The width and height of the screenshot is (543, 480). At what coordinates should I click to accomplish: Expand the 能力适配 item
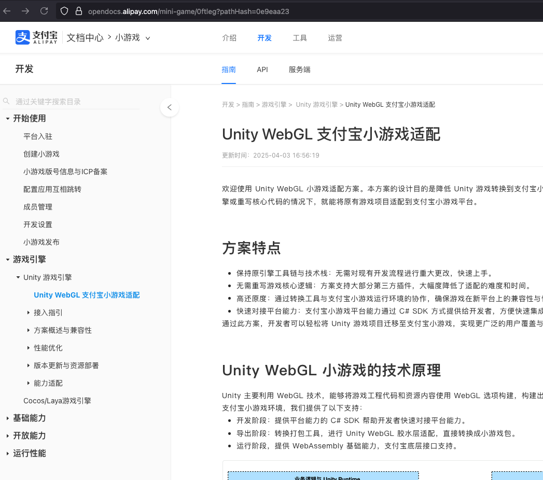coord(29,383)
